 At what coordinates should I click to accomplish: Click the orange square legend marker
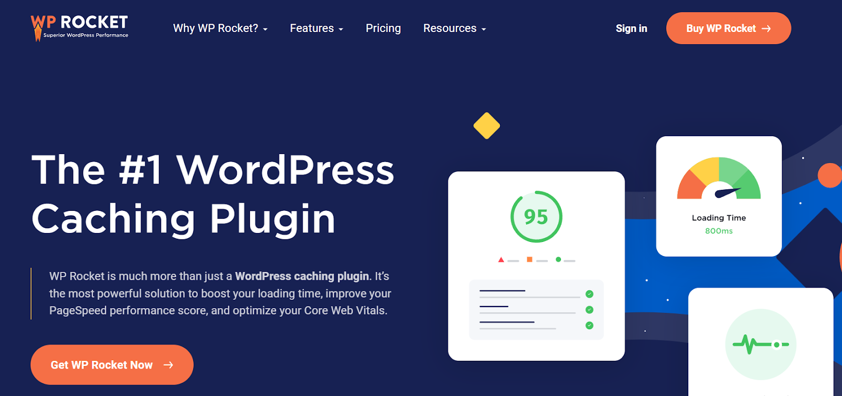pos(530,259)
